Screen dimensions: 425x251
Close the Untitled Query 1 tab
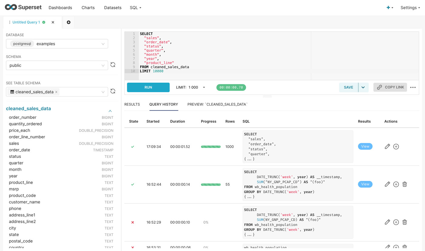coord(53,22)
